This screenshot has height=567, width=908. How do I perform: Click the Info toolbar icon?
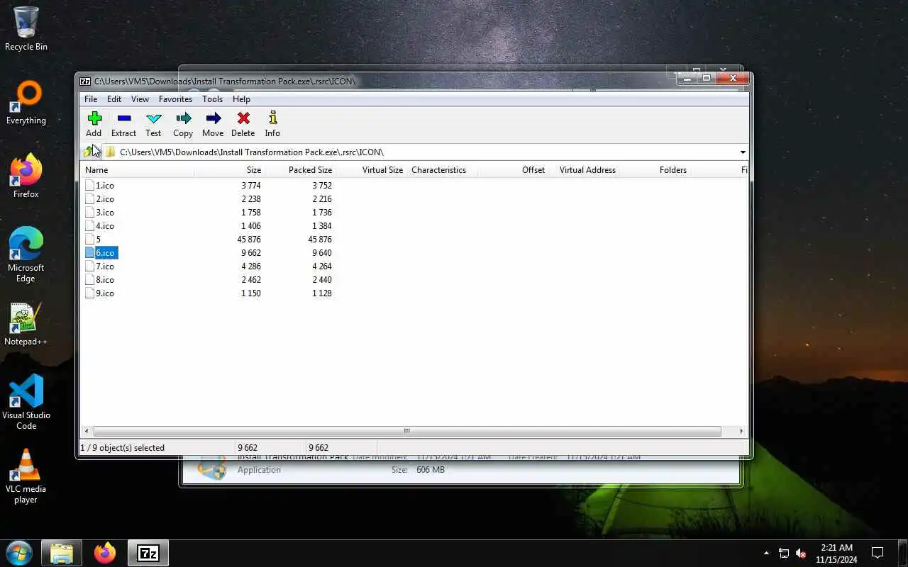[x=272, y=118]
